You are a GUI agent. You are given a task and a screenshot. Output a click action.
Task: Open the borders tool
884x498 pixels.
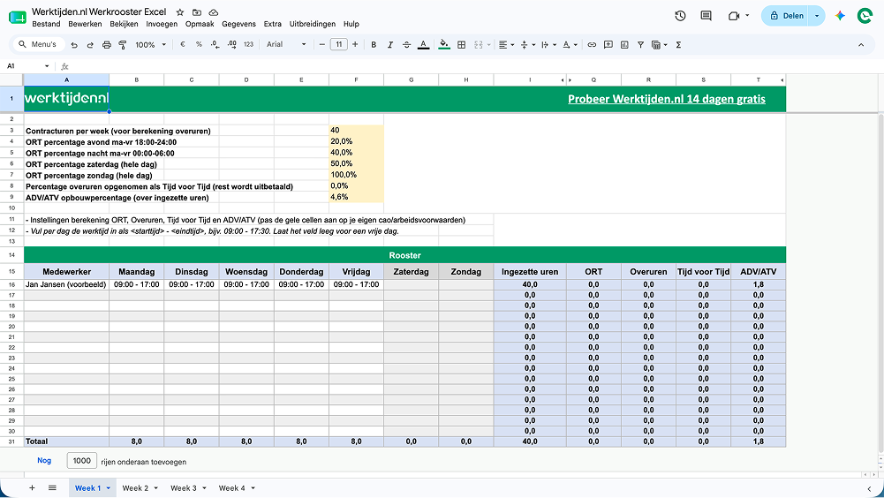461,44
